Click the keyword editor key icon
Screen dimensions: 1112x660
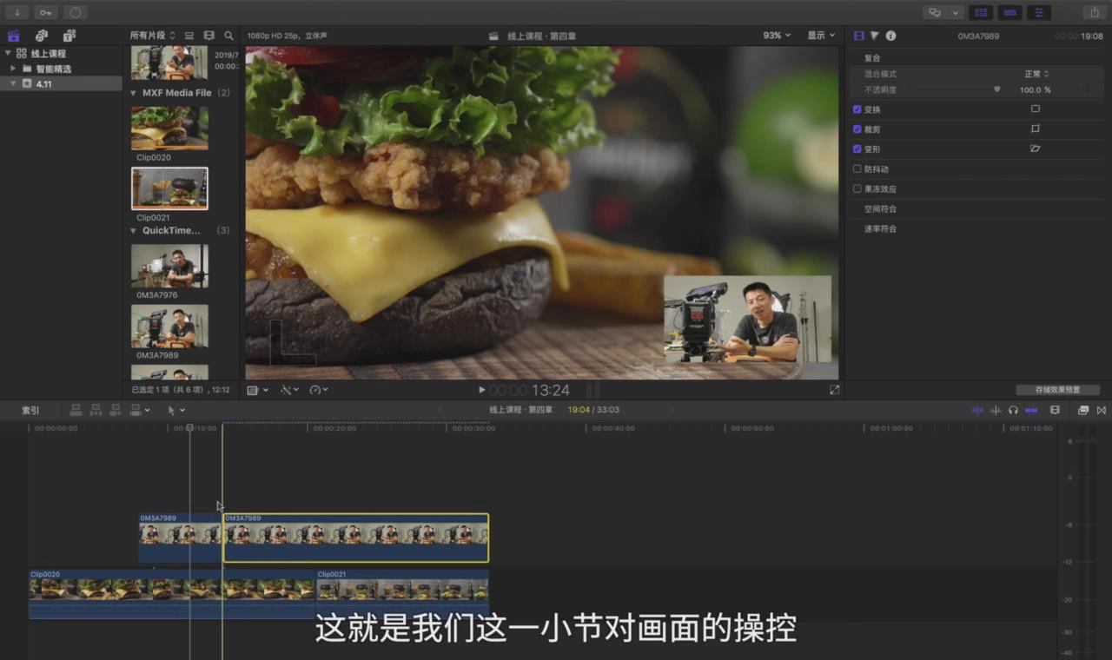click(x=46, y=12)
